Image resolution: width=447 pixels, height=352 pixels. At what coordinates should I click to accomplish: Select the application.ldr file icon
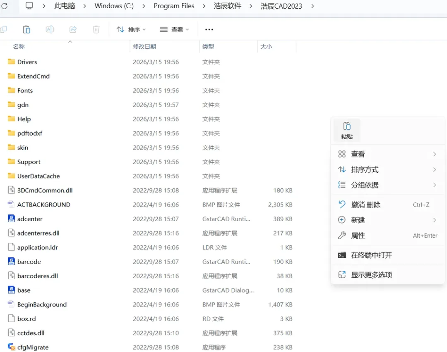12,247
